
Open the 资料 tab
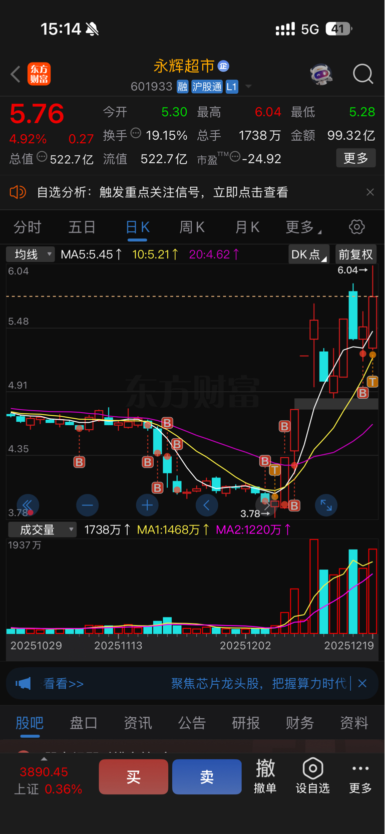click(x=354, y=723)
